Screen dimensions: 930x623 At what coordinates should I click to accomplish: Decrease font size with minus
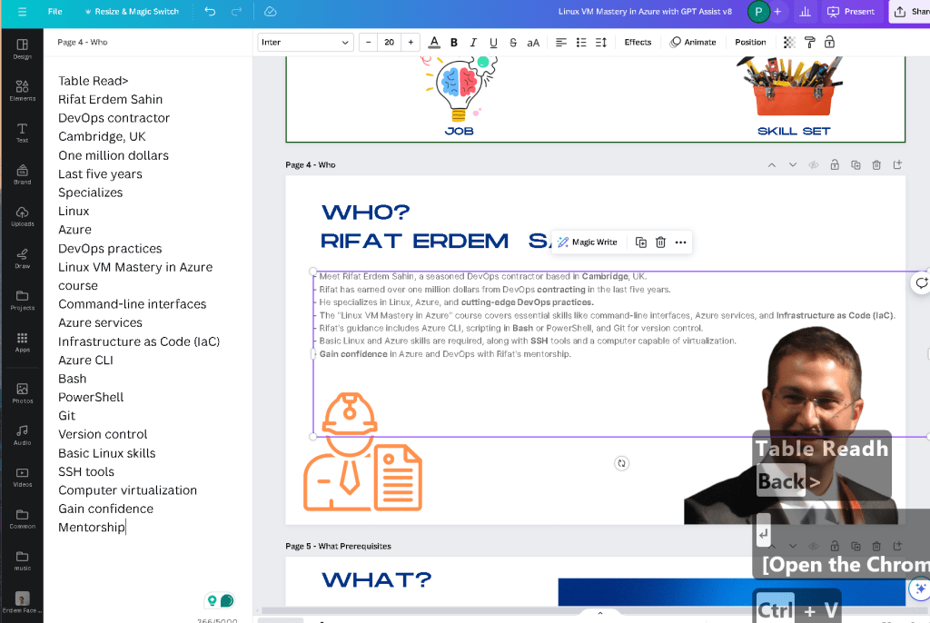point(369,42)
